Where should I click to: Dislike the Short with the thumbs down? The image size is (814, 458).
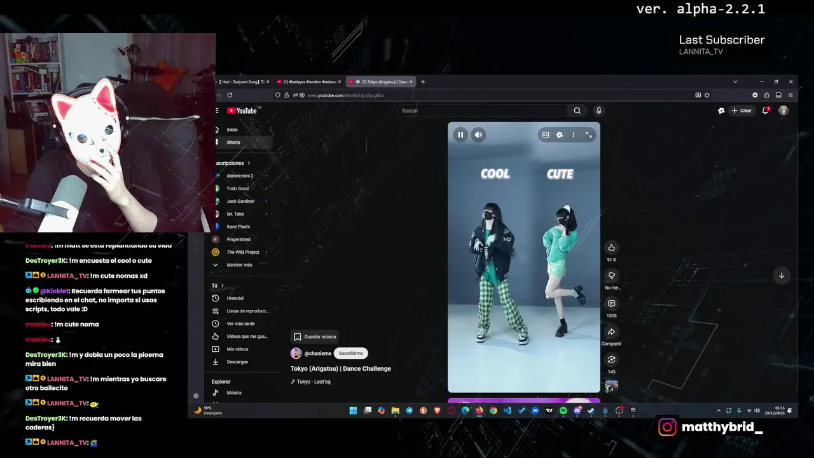(x=611, y=275)
